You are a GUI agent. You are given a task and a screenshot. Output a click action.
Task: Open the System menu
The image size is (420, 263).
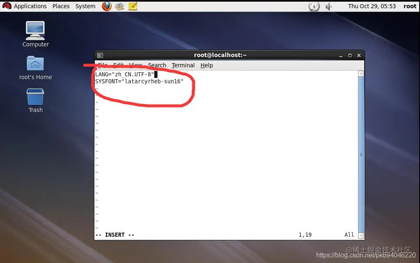(85, 6)
